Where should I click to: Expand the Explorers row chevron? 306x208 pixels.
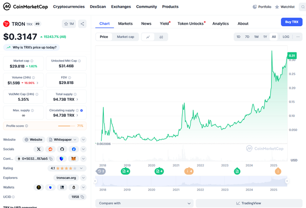click(x=83, y=178)
